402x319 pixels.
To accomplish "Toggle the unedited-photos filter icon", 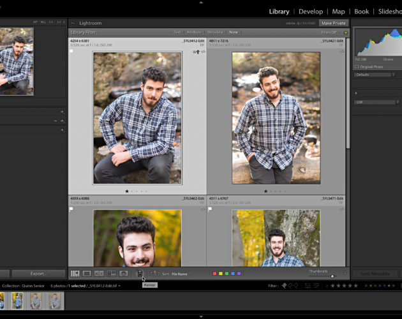I will [x=316, y=285].
